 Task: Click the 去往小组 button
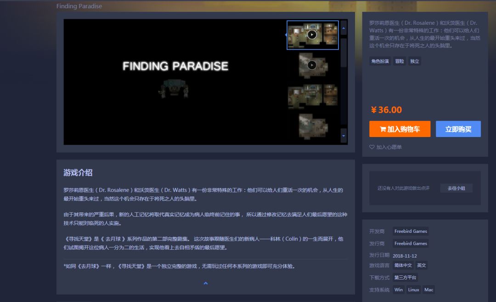click(x=456, y=188)
